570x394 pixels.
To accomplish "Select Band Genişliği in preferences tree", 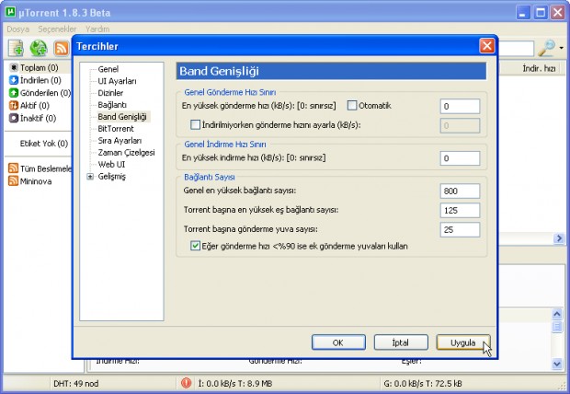I will (x=122, y=117).
